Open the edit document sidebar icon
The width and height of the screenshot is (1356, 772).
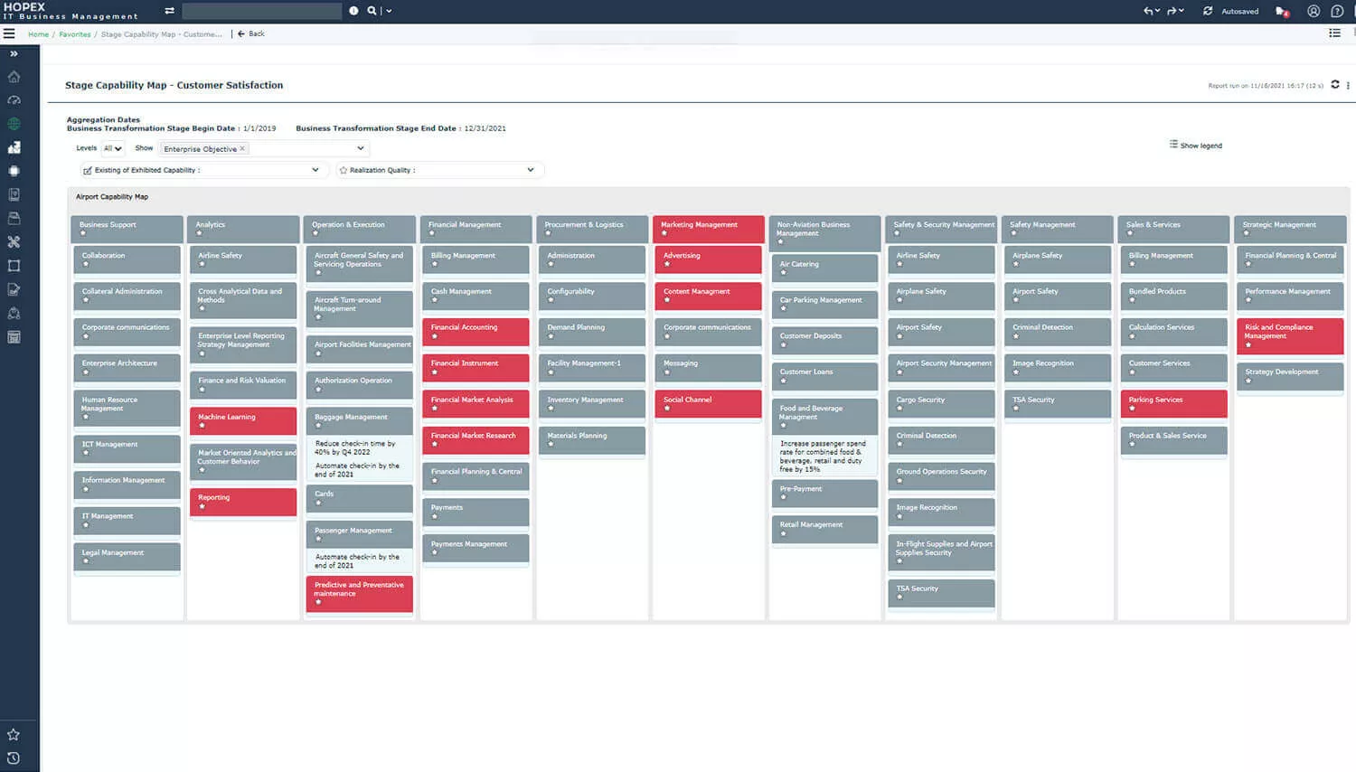[x=14, y=289]
